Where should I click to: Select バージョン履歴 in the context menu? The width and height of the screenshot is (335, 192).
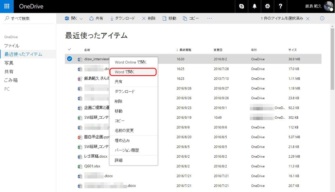133,150
